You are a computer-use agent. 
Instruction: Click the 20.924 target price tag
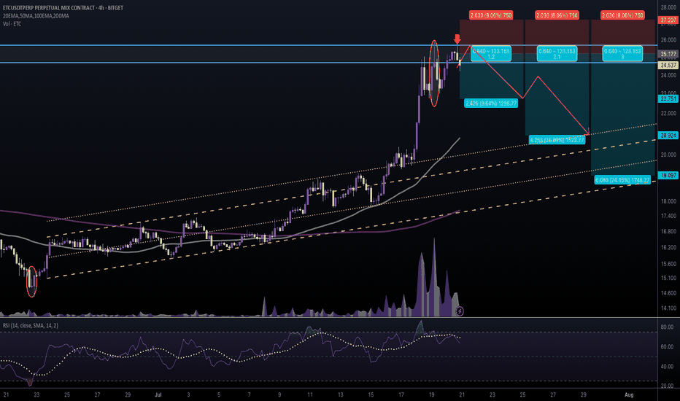(x=668, y=136)
